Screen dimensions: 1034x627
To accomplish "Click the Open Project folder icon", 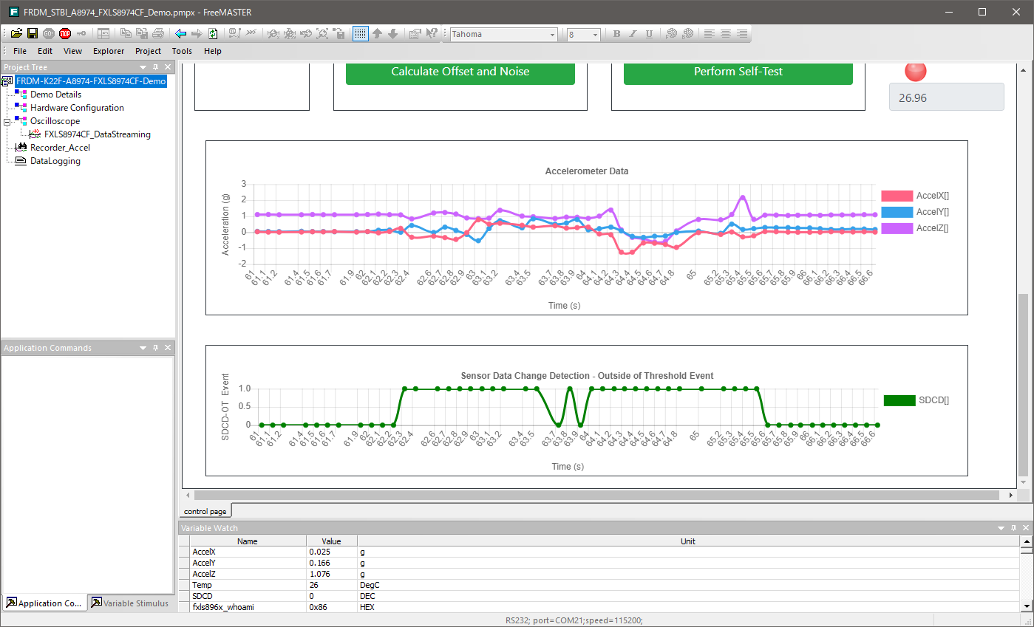I will 16,33.
